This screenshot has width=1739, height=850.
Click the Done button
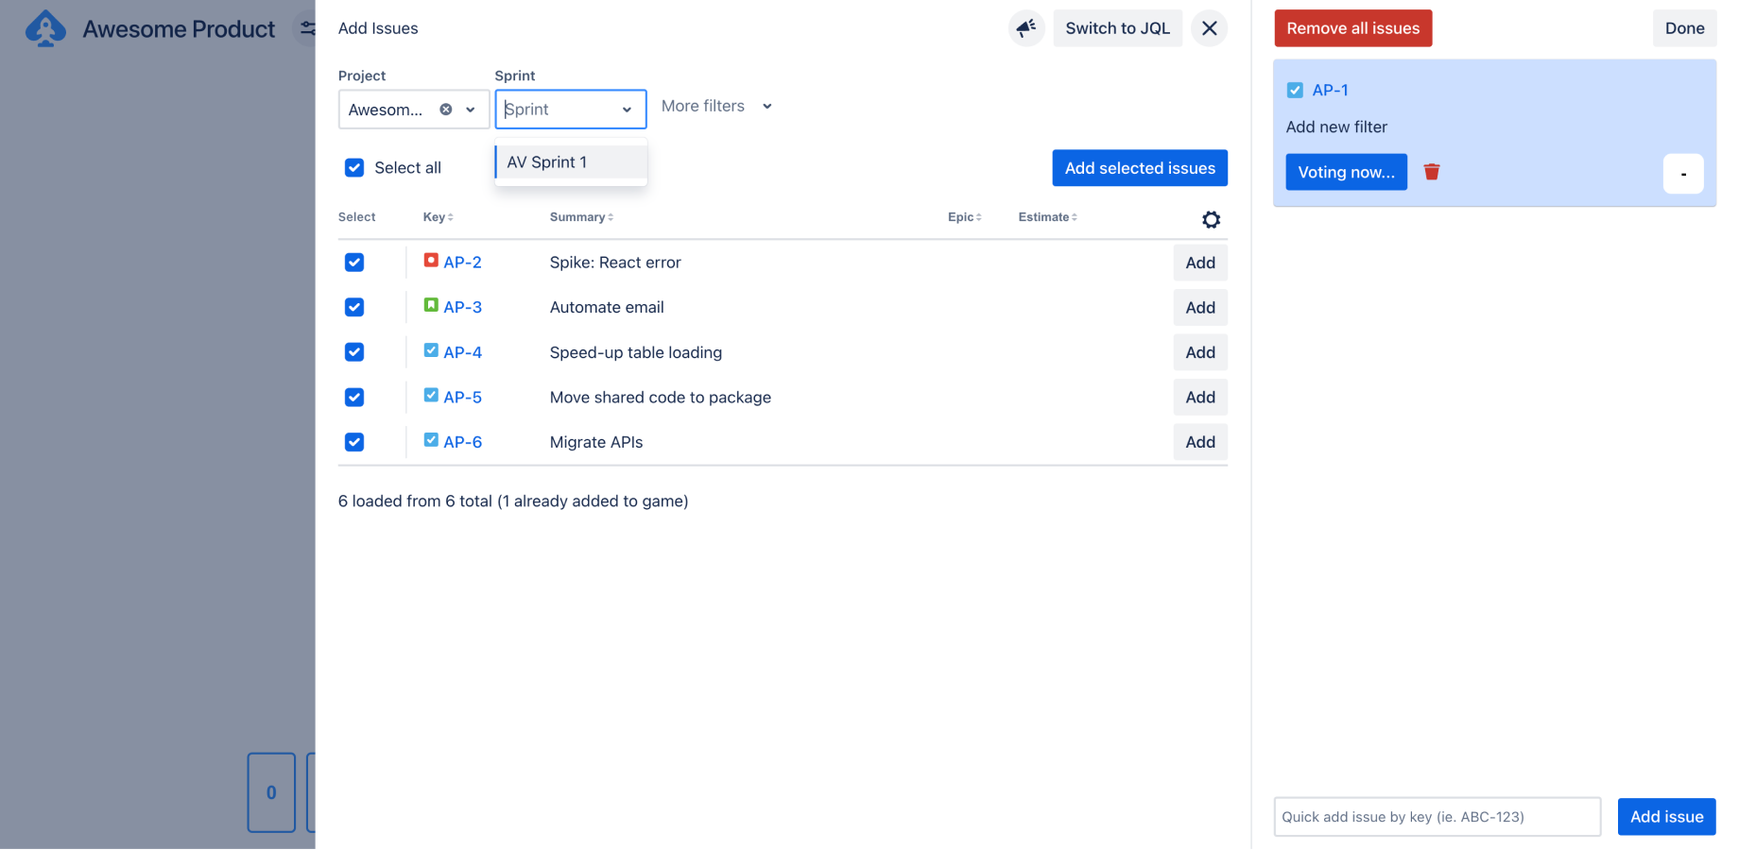click(x=1684, y=28)
